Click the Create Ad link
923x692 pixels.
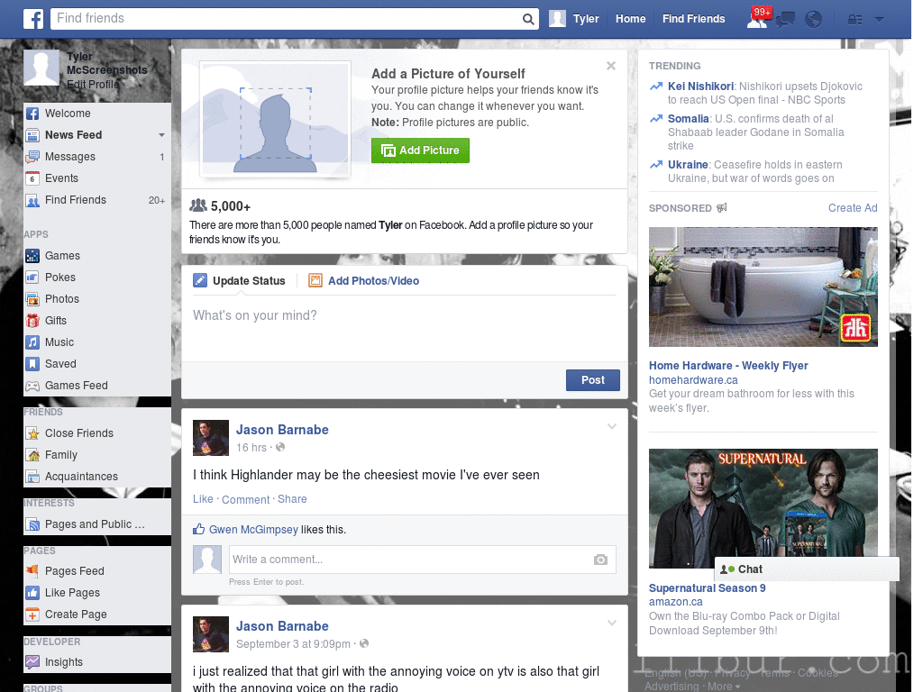point(853,208)
